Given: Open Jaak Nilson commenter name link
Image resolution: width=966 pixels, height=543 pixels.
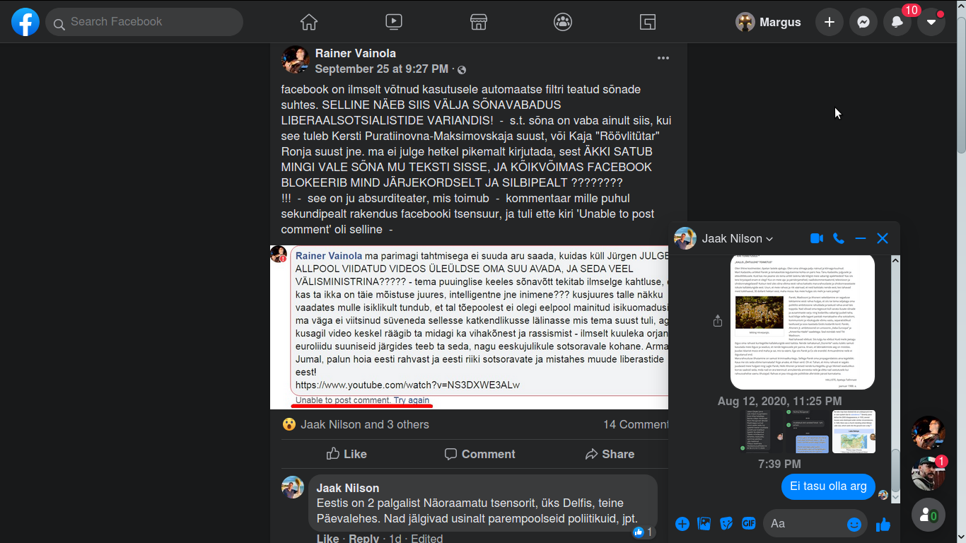Looking at the screenshot, I should click(x=348, y=488).
